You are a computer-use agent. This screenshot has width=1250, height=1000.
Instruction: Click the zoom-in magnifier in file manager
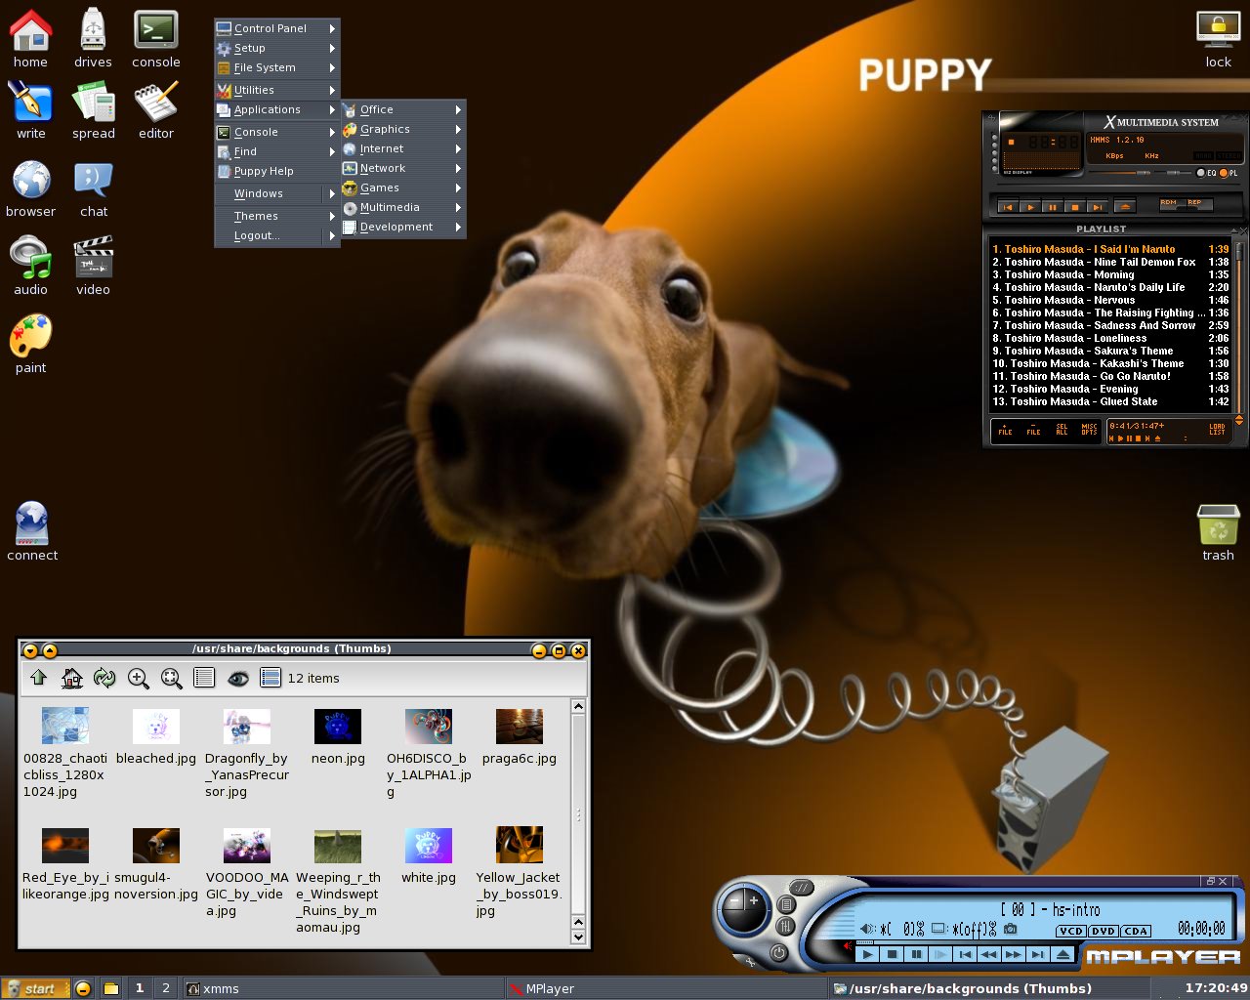tap(138, 678)
